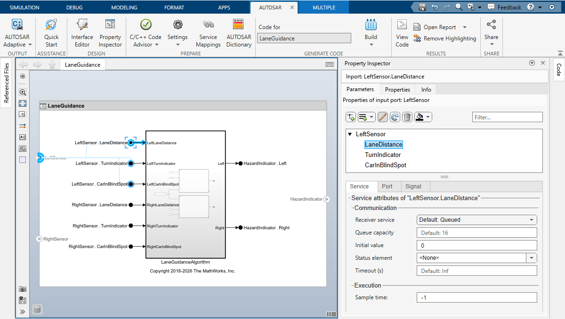Click Remove Highlighting
This screenshot has width=565, height=319.
(x=445, y=39)
